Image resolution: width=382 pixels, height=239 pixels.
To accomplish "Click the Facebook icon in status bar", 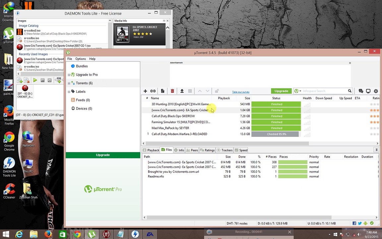I will (x=354, y=223).
